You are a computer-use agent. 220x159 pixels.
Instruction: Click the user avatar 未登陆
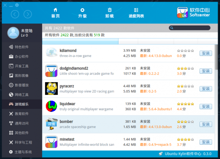point(13,33)
